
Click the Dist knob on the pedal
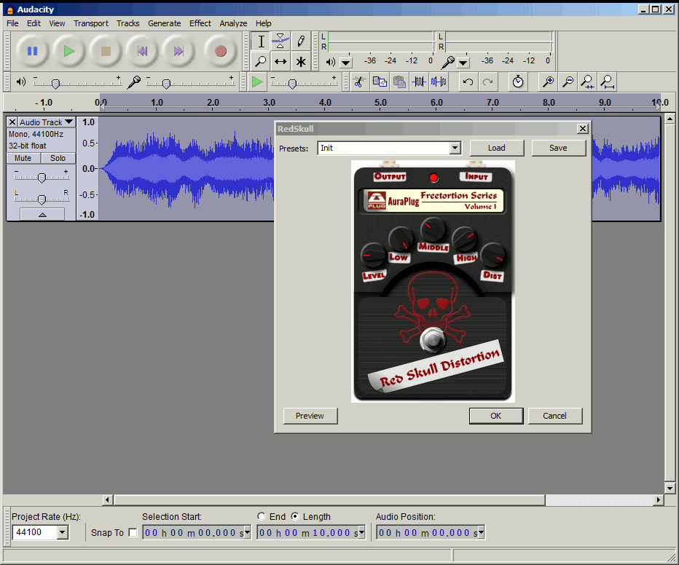492,256
